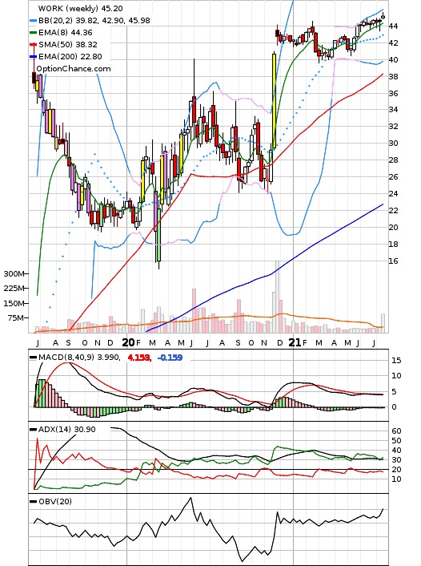Click the 75M volume axis label

[17, 317]
